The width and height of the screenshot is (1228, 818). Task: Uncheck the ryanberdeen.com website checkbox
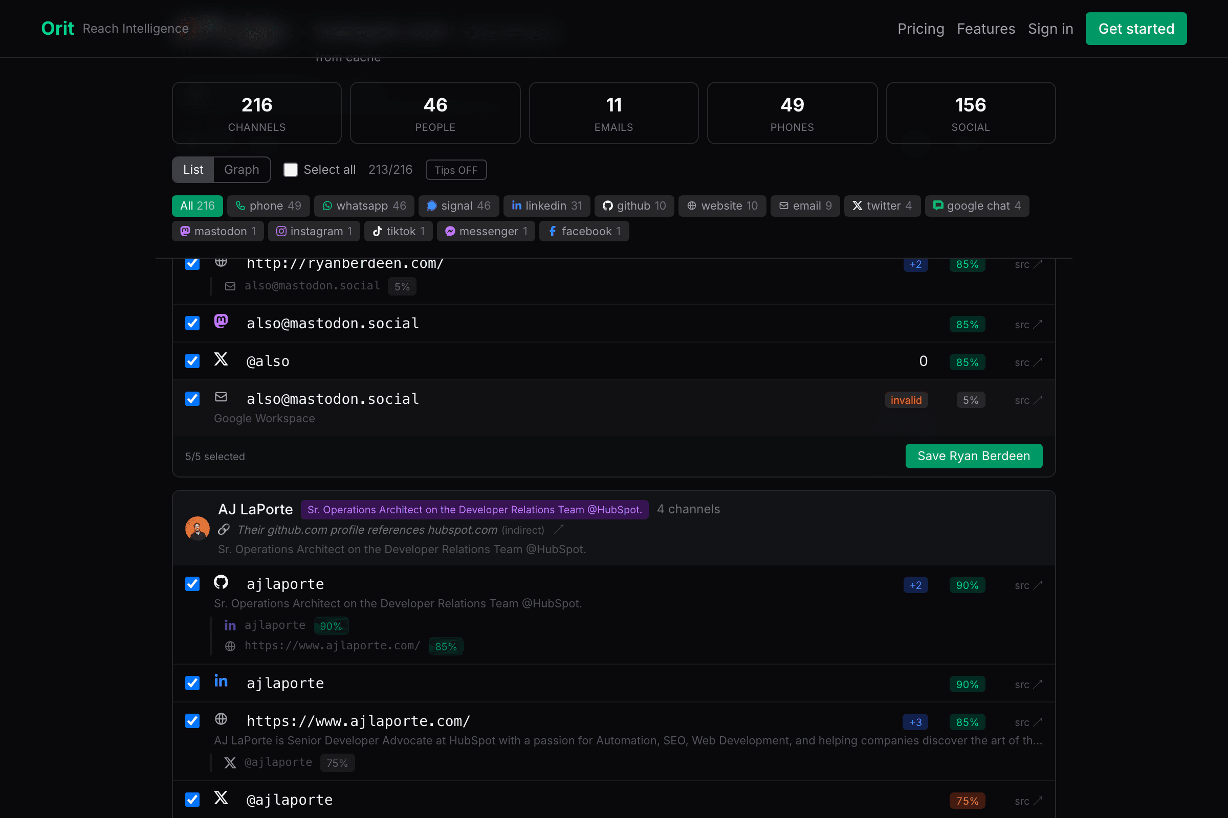click(x=192, y=263)
